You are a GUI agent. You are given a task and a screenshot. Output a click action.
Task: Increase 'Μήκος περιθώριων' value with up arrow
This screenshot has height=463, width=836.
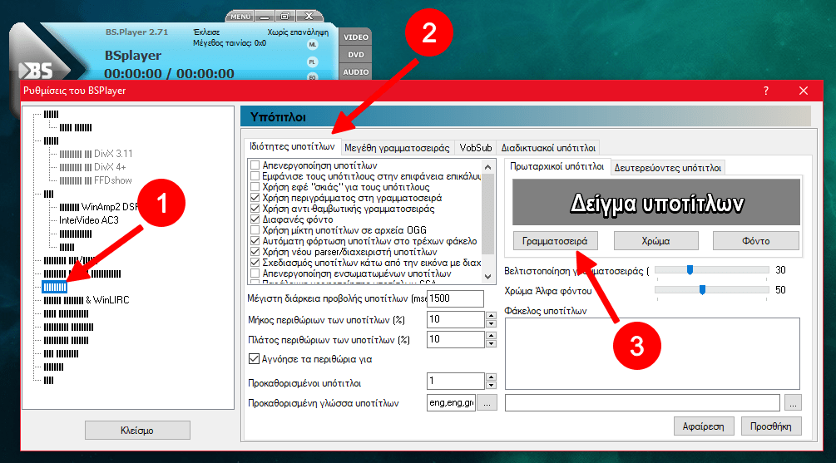coord(489,315)
